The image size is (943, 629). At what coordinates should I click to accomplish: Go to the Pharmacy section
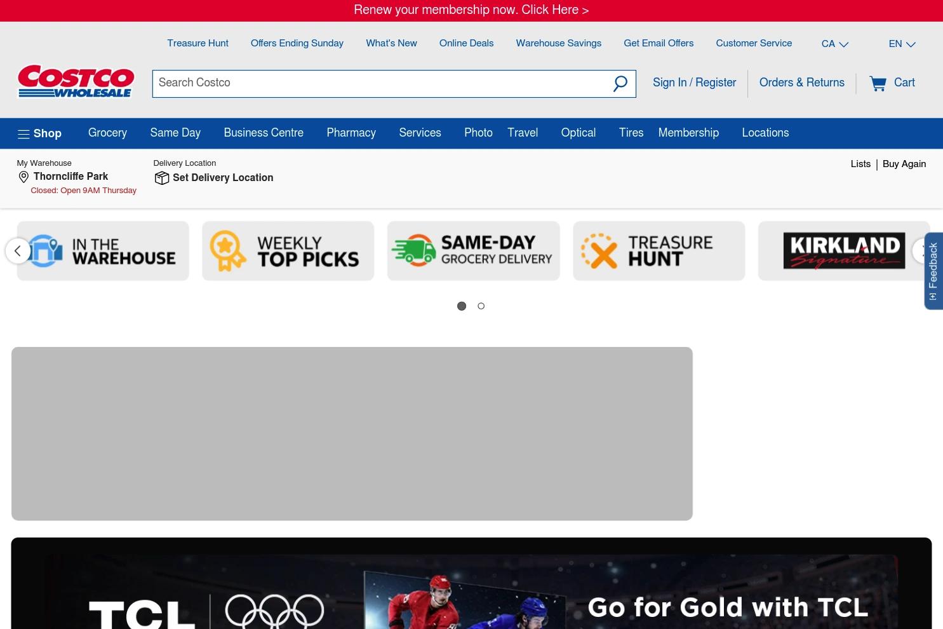pyautogui.click(x=351, y=133)
